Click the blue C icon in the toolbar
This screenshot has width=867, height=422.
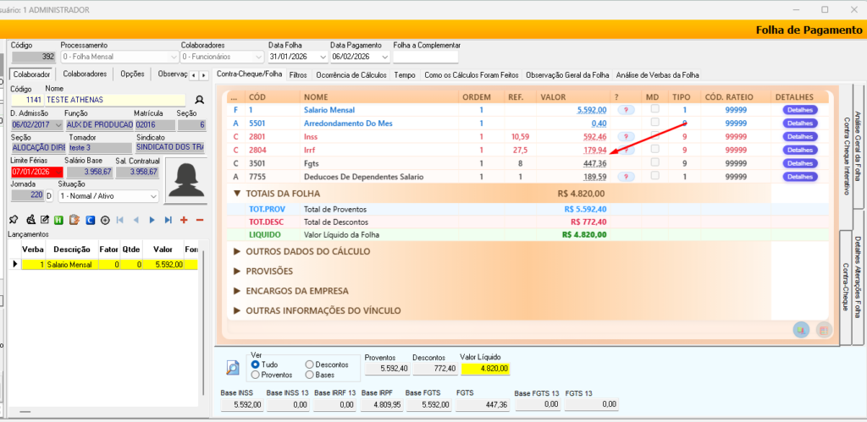point(90,220)
